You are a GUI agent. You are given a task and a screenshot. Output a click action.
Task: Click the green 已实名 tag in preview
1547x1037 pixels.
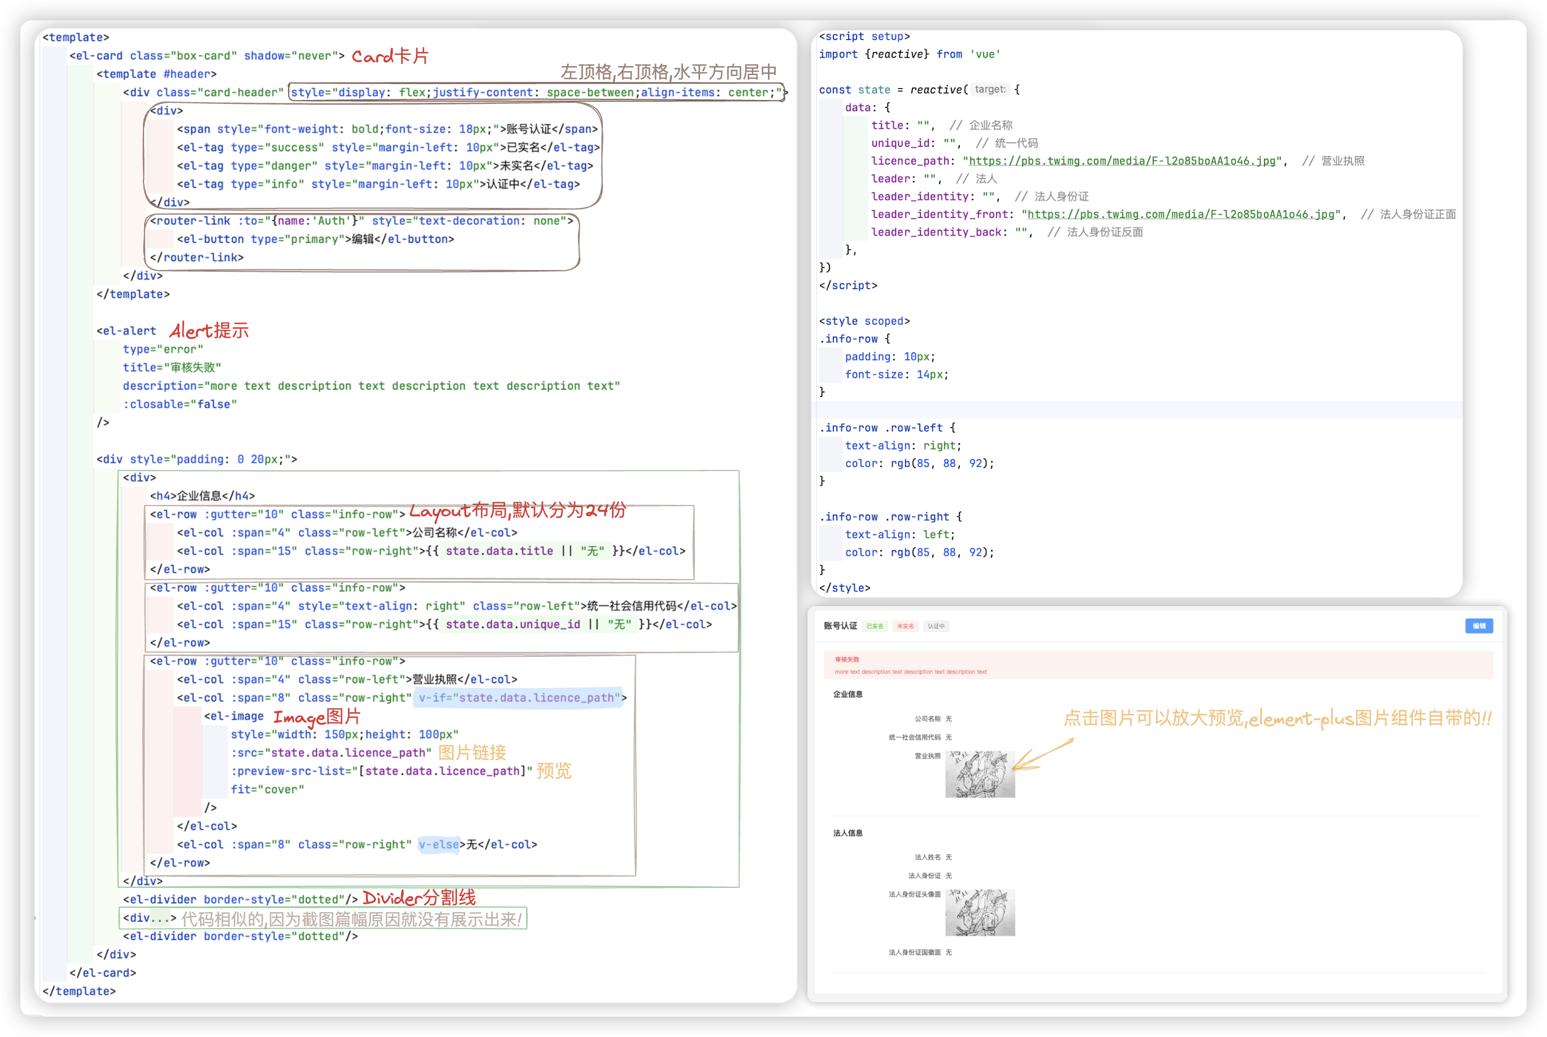[x=875, y=626]
